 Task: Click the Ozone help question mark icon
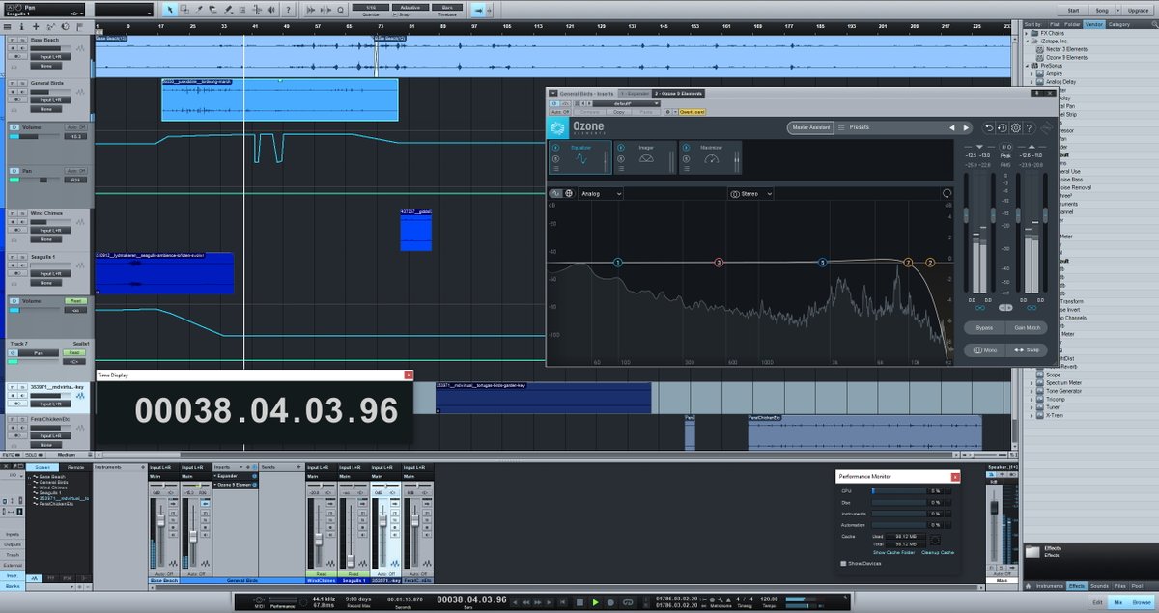[x=1029, y=127]
